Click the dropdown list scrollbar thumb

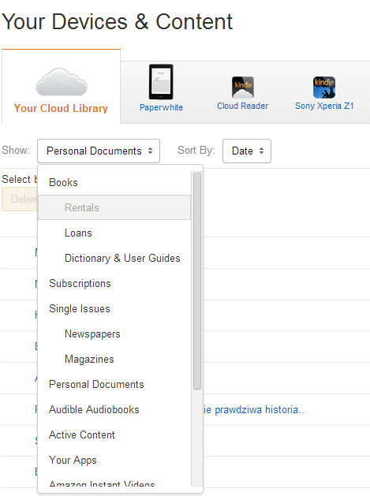[197, 281]
